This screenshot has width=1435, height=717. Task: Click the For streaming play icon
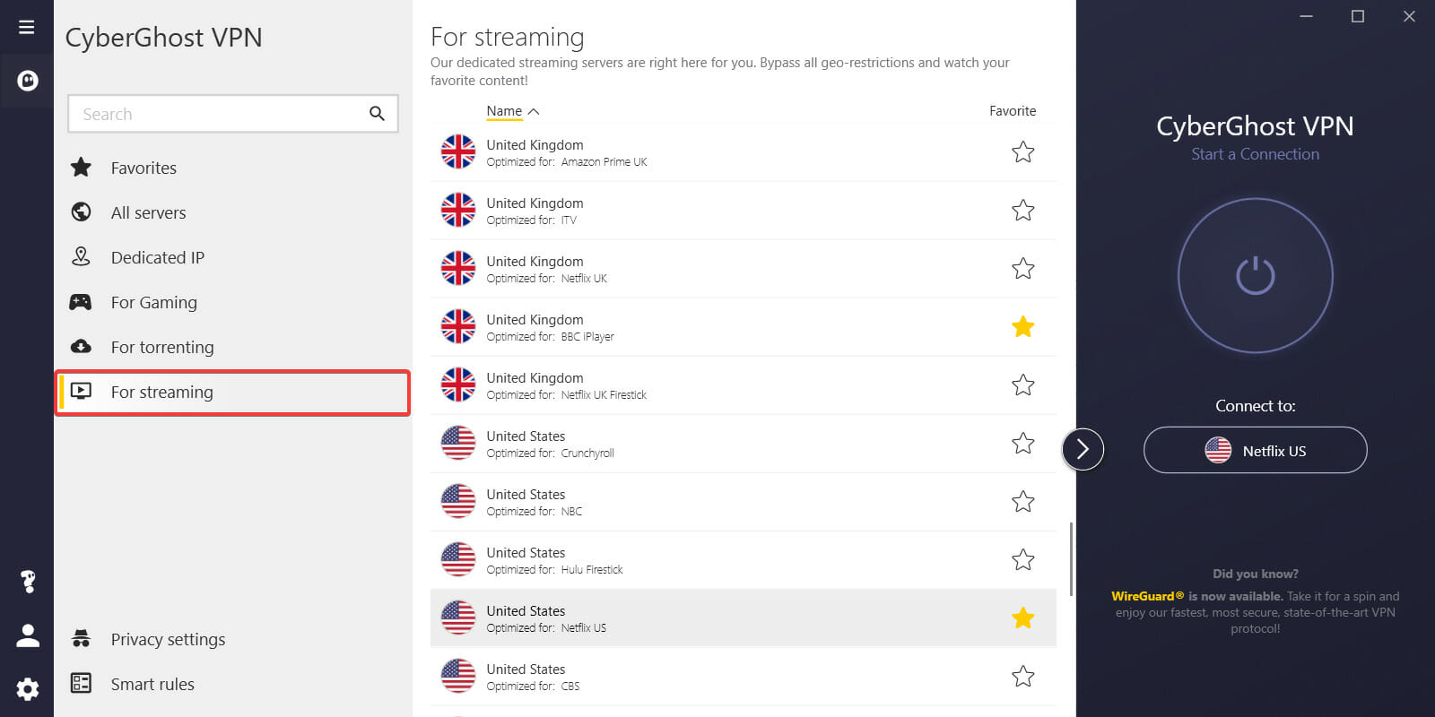(x=81, y=391)
